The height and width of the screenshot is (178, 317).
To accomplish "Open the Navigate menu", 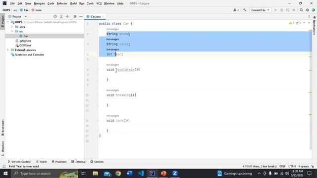I will point(39,3).
